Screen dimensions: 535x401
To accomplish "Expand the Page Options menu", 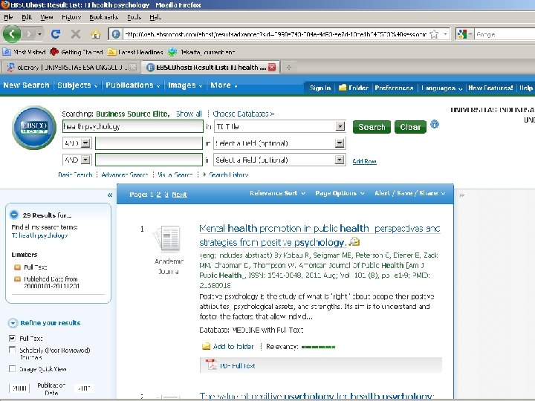I will 340,193.
